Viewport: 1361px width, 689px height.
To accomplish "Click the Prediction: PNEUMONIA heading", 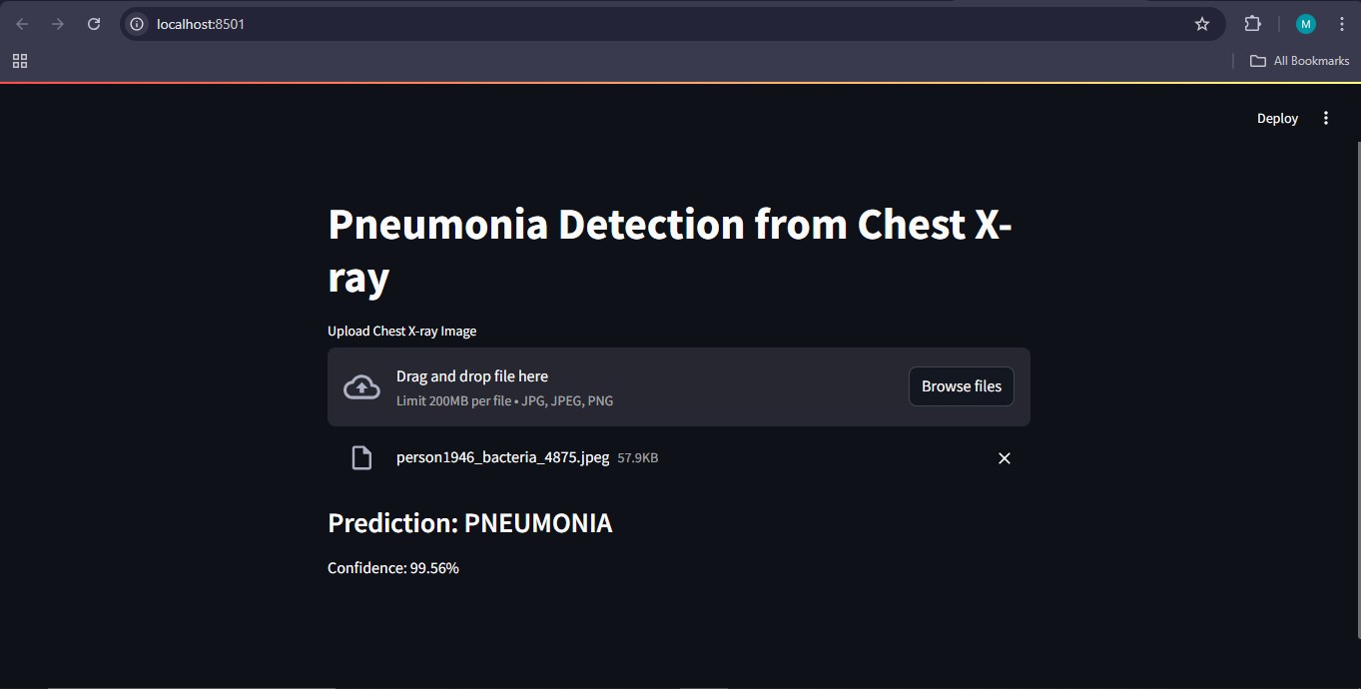I will [x=469, y=523].
